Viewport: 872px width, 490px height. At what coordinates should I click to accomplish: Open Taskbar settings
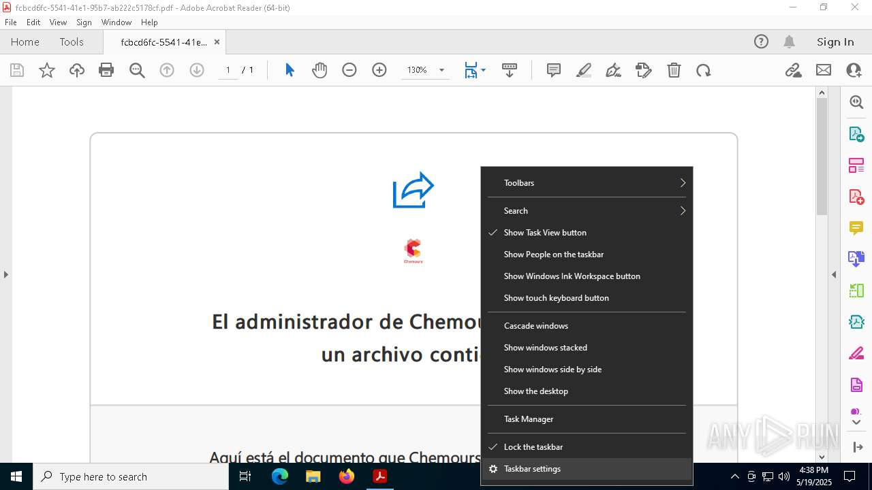tap(587, 469)
